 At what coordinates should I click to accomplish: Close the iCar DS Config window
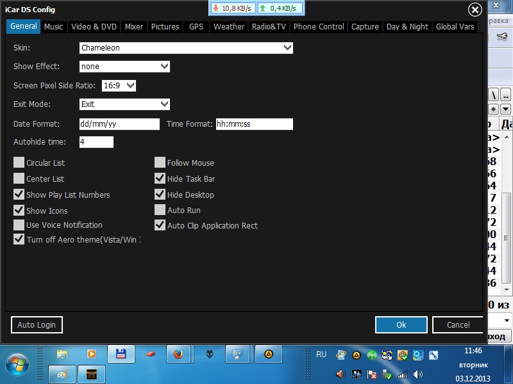pyautogui.click(x=475, y=10)
